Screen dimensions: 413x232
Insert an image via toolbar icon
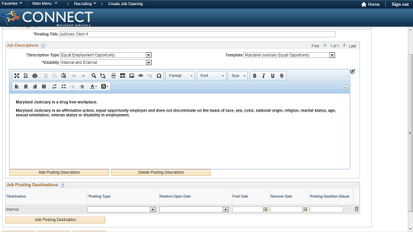[x=132, y=76]
